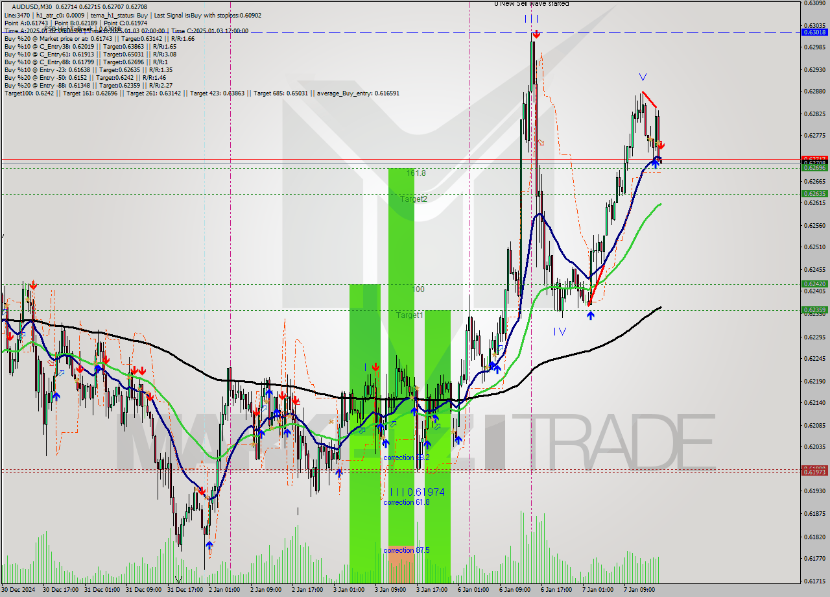Click the 0.61930 price axis value
Screen dimensions: 830x597
(814, 491)
